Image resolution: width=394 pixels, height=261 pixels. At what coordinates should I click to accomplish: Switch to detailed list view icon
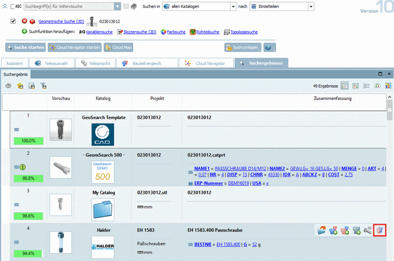pyautogui.click(x=345, y=86)
